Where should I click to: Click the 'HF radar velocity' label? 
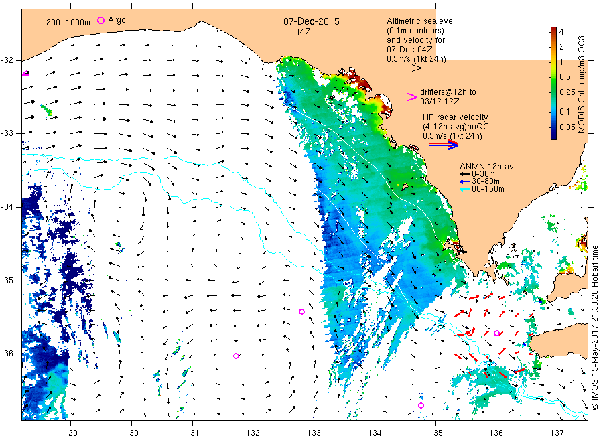point(456,117)
